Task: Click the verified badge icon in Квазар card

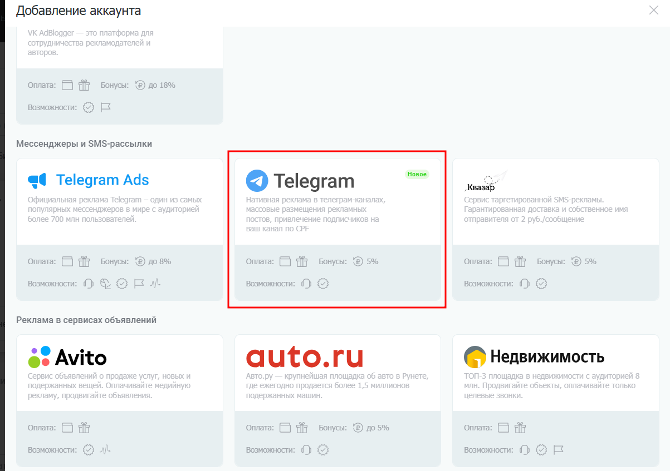Action: tap(541, 284)
